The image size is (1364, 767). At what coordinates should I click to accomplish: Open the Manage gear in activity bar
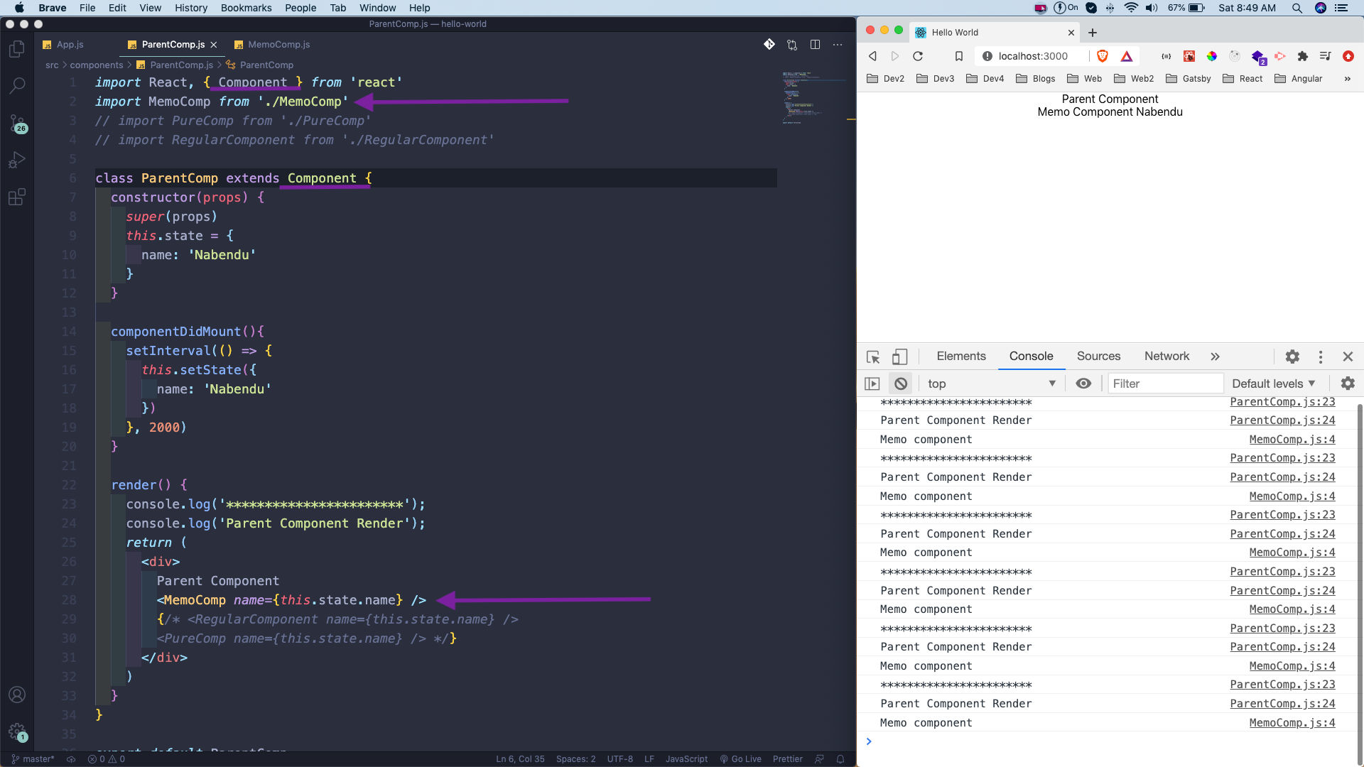pos(17,731)
